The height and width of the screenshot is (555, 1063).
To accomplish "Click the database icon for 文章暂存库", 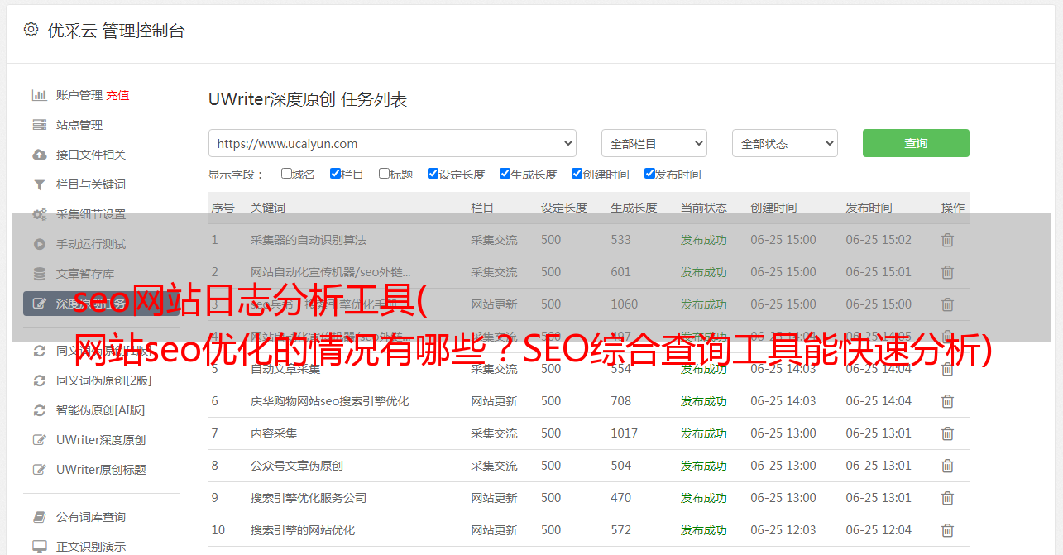I will tap(39, 274).
